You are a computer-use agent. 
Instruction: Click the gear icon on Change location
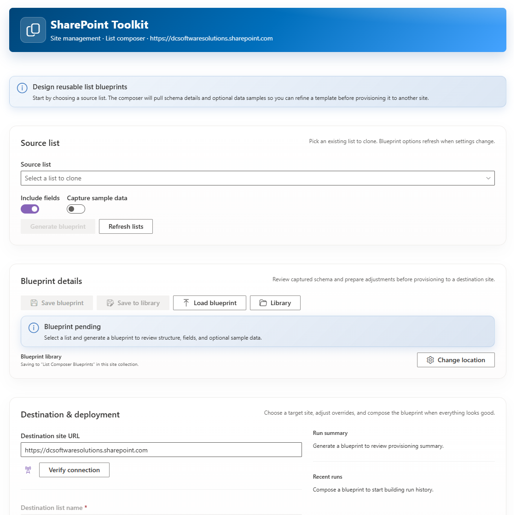pos(430,360)
